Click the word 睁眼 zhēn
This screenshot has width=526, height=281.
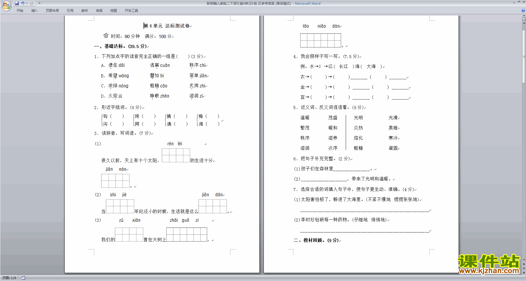(x=160, y=96)
